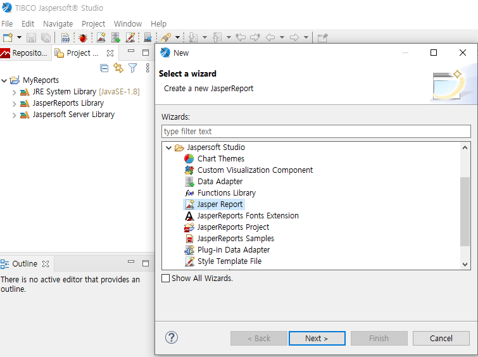The image size is (478, 357).
Task: Open the Project Explorer view menu dots
Action: [148, 68]
